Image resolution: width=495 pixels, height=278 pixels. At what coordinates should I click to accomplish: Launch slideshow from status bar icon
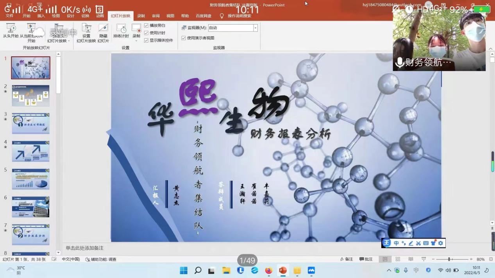pyautogui.click(x=424, y=259)
